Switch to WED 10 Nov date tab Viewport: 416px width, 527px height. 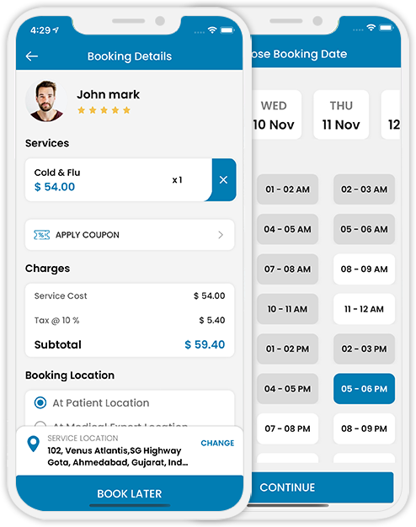pos(275,114)
